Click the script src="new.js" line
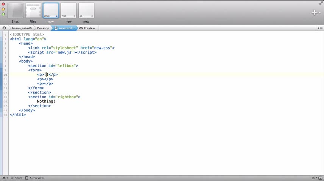 click(x=62, y=52)
